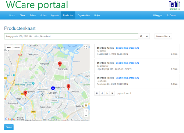Click the Productenkaart heading

click(20, 28)
